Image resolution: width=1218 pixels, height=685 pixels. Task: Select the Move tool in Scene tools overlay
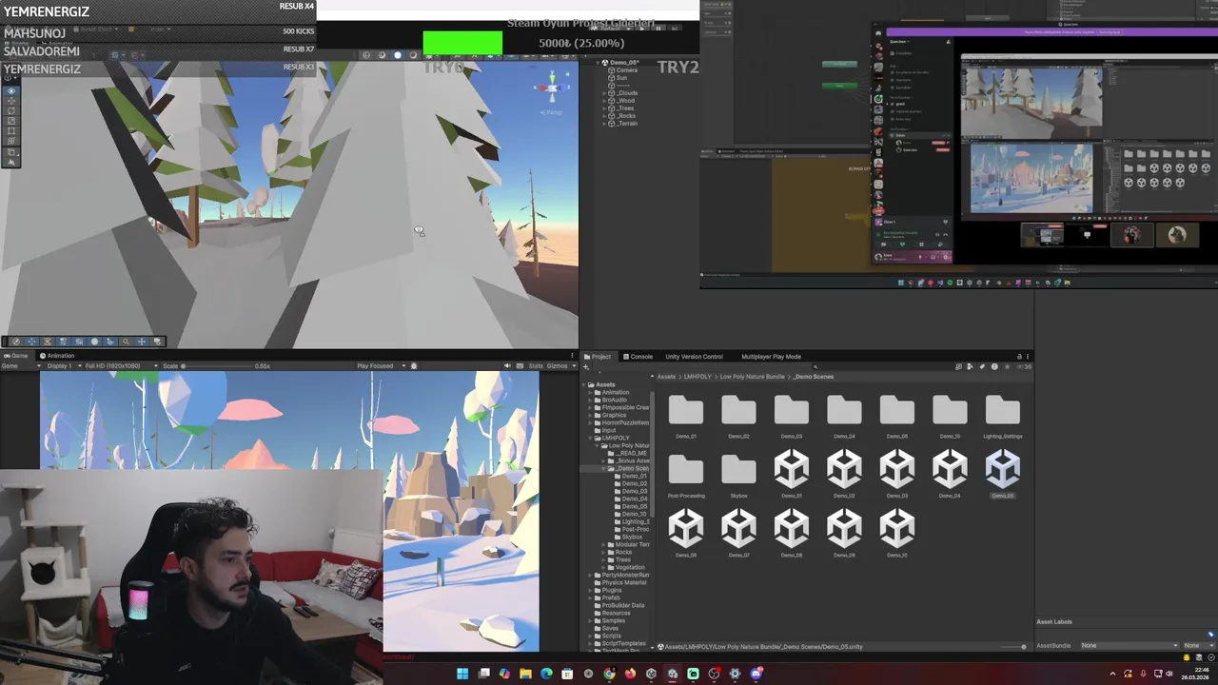11,101
